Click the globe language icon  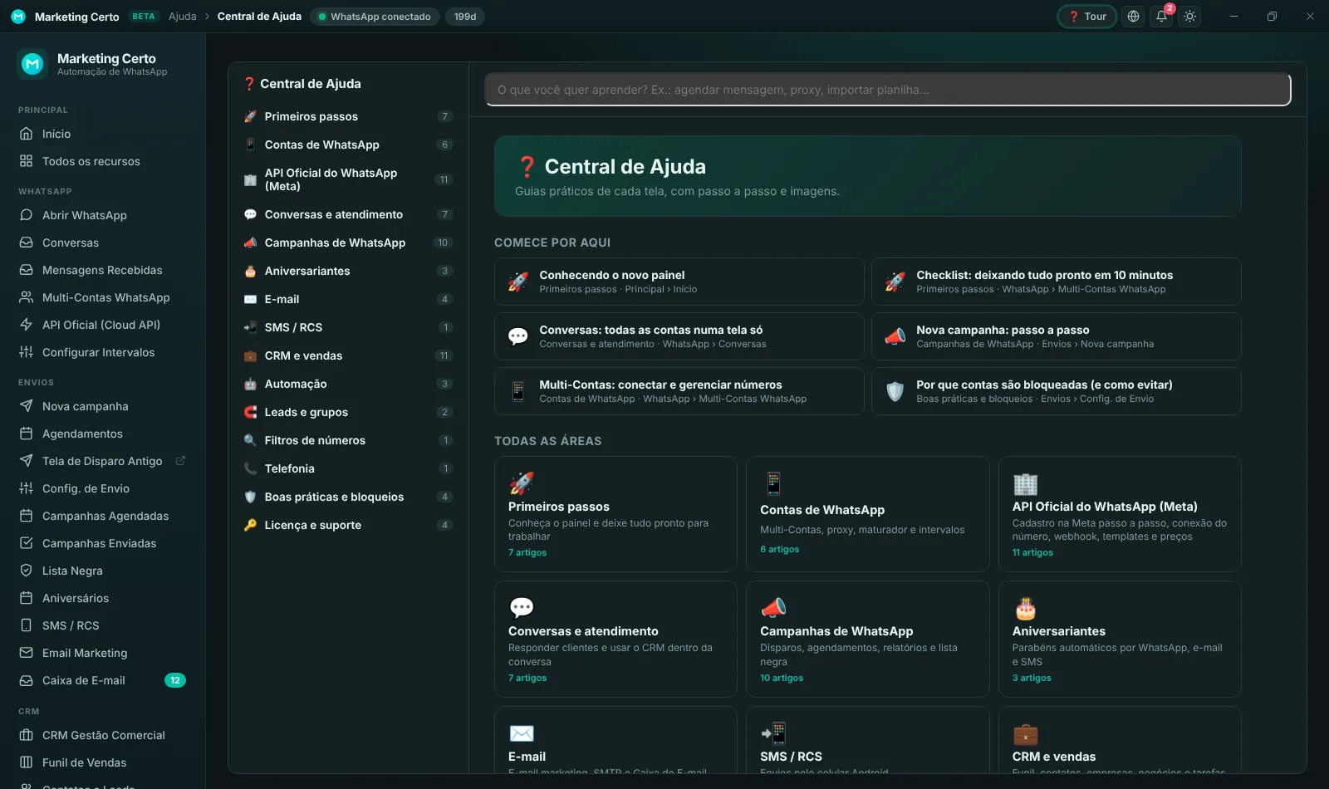[x=1133, y=17]
